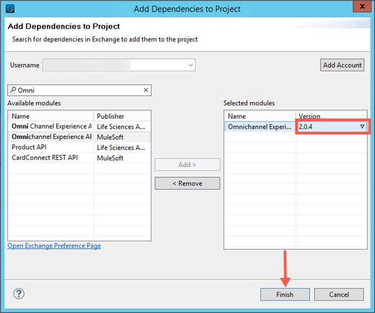Click MuleSoft publisher of Omnichannel Experience

[110, 137]
